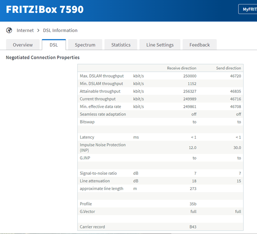
Task: Select the Impulse Noise Protection (INP) label
Action: pyautogui.click(x=103, y=148)
